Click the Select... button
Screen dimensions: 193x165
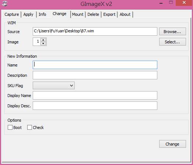pyautogui.click(x=172, y=42)
